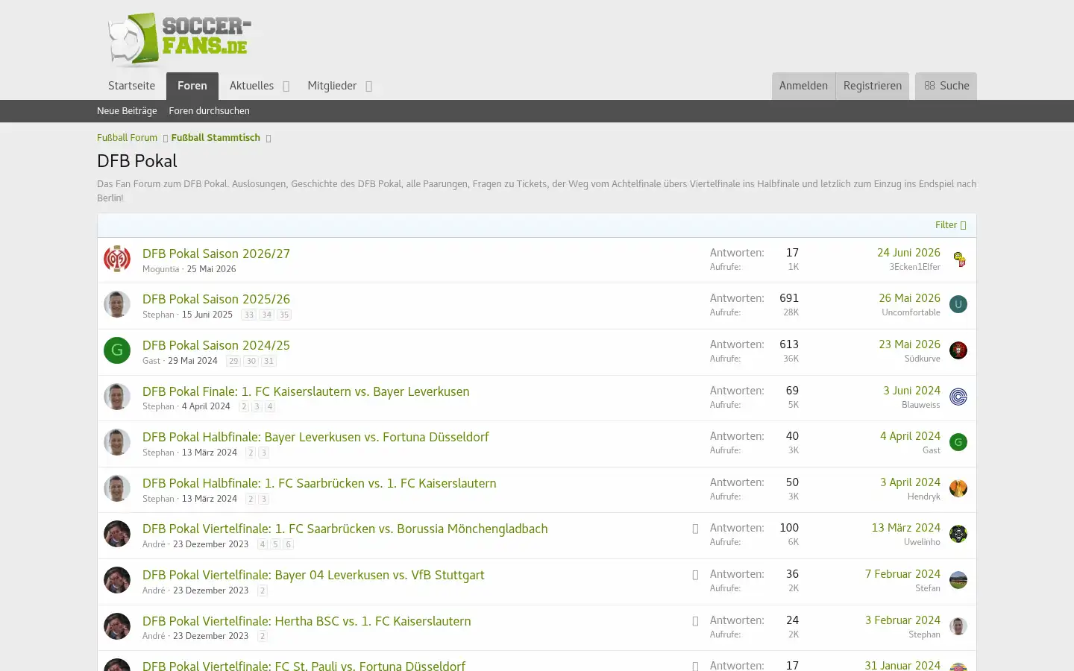Click Blauweiss's last-poster avatar
Screen dimensions: 1074x671
tap(958, 397)
